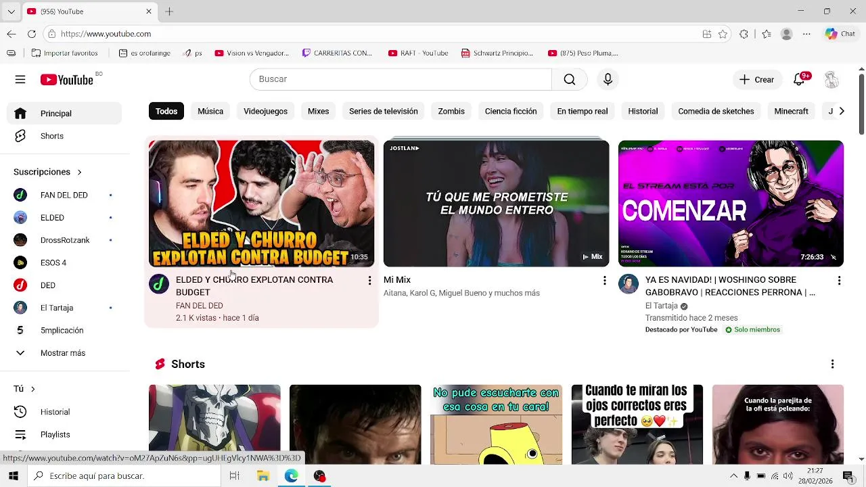
Task: Show hidden system tray icons
Action: (733, 476)
